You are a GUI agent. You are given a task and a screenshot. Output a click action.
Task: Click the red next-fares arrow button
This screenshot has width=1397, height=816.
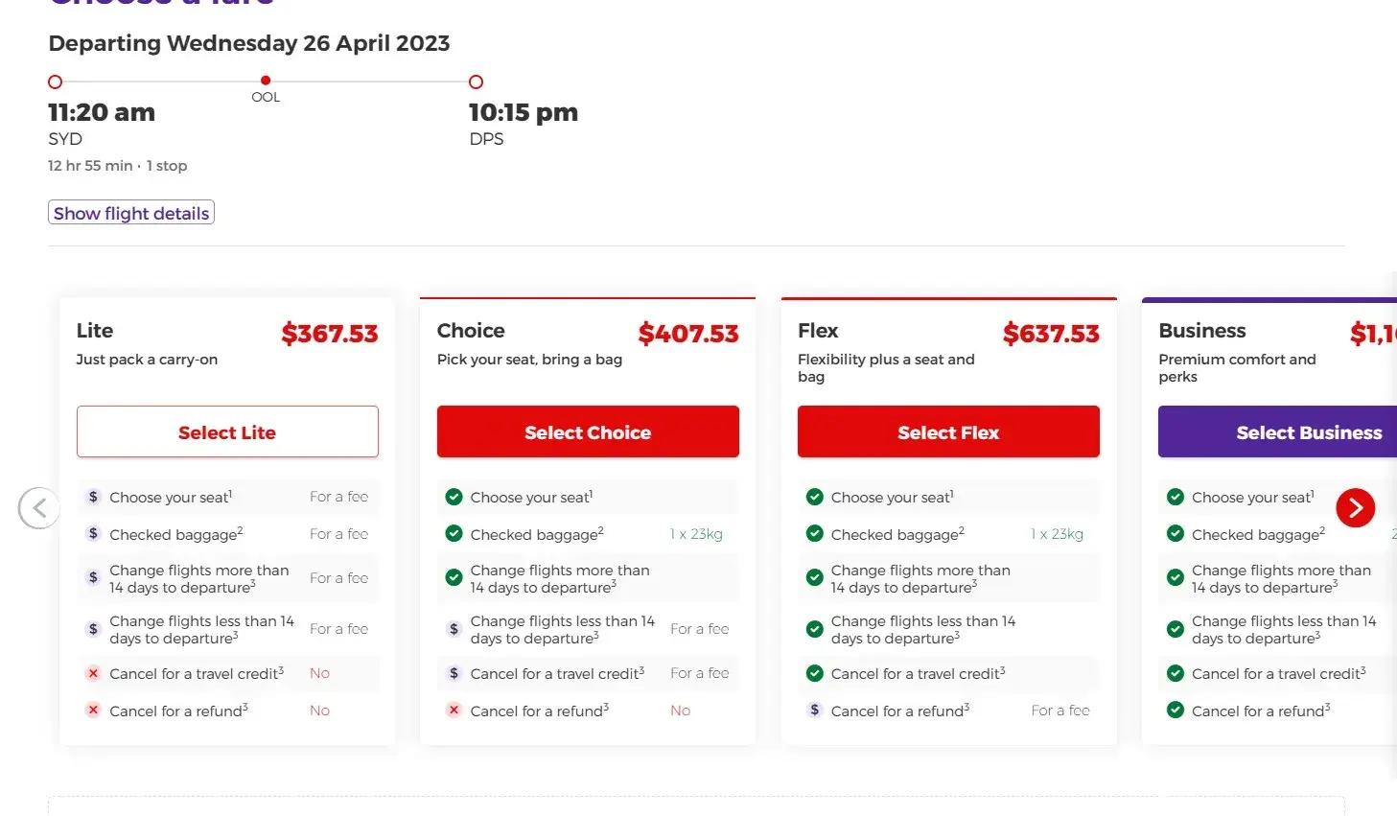pos(1355,508)
